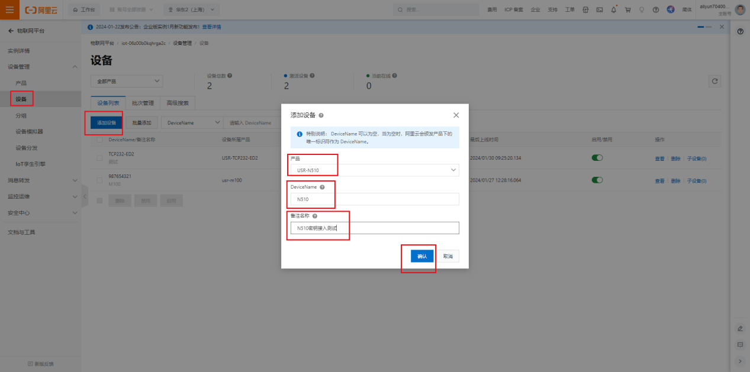Image resolution: width=750 pixels, height=372 pixels.
Task: Check the checkbox for TCP232-ED2 device row
Action: (x=99, y=158)
